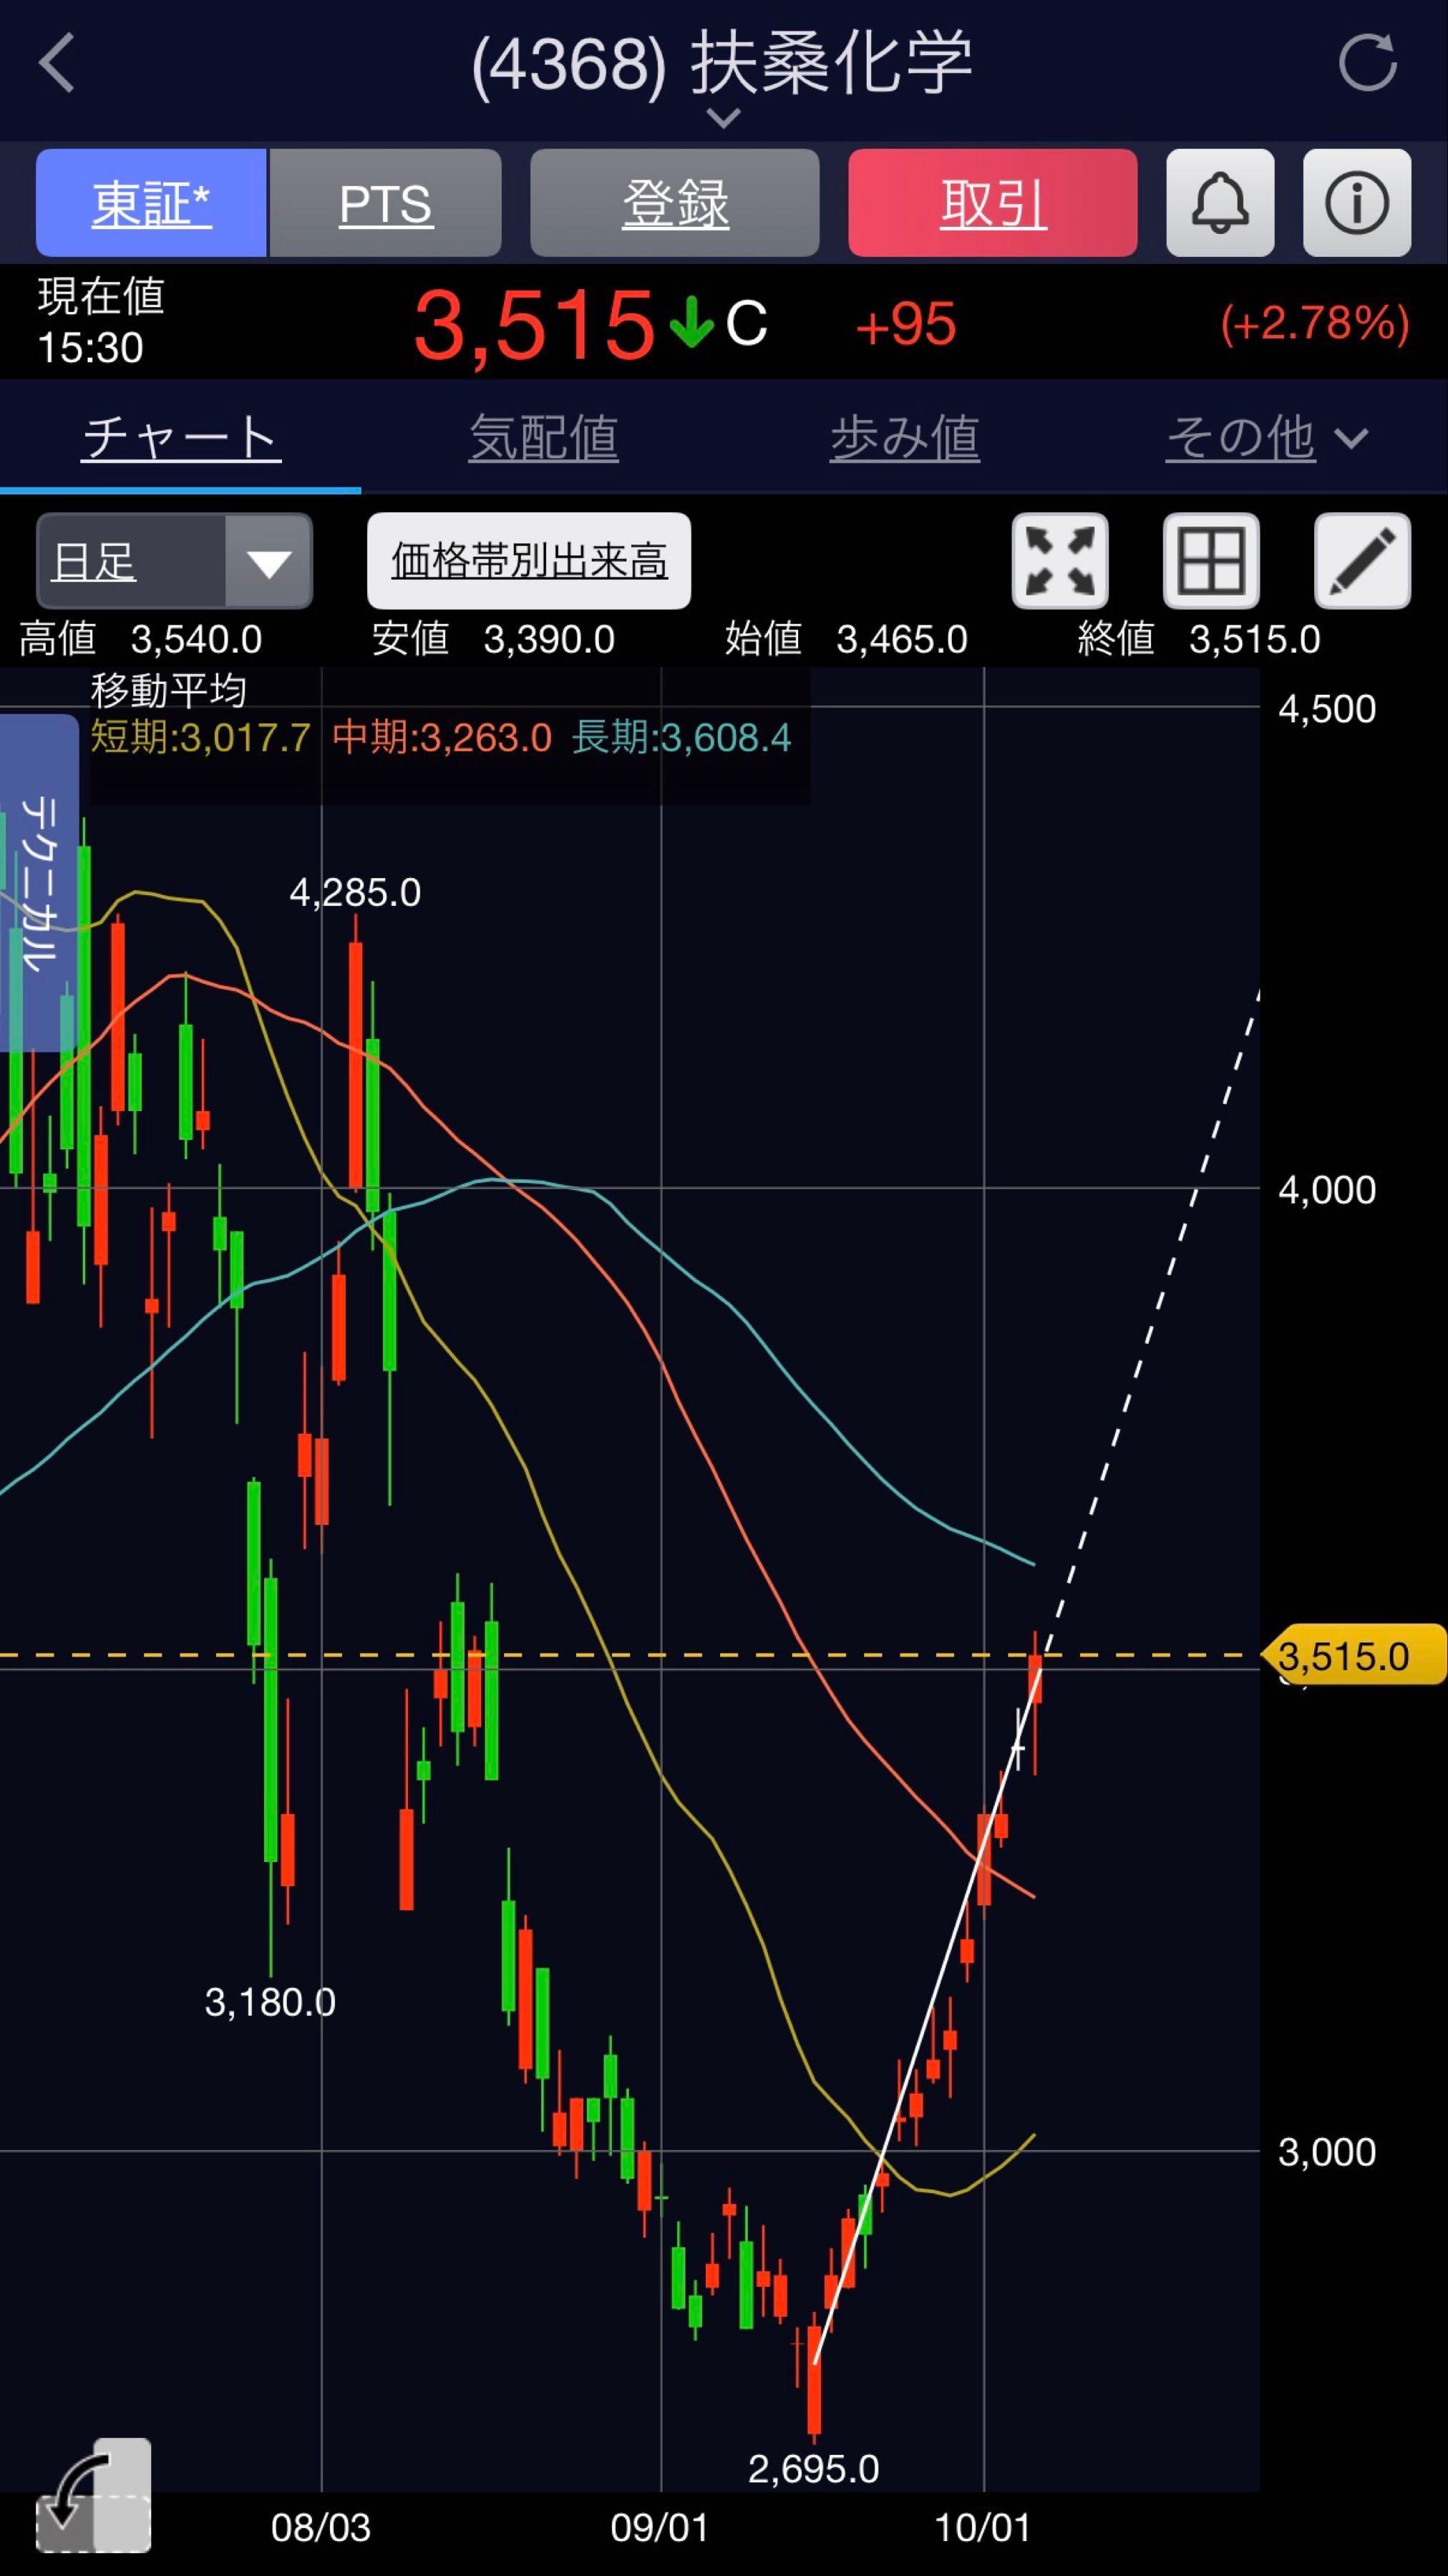
Task: Tap the +95 change value
Action: click(x=906, y=325)
